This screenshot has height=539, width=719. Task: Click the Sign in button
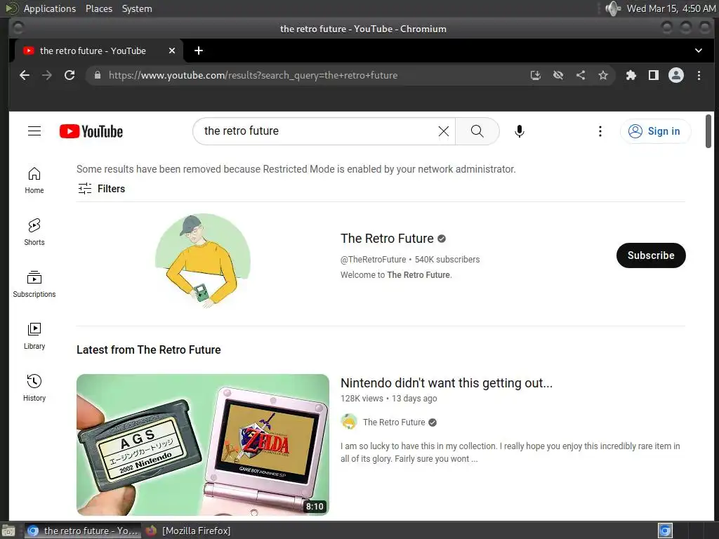655,131
